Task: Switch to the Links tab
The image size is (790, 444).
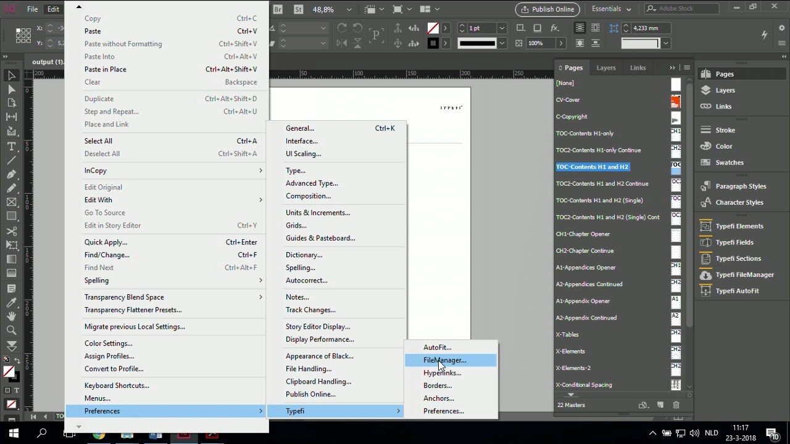Action: (x=638, y=68)
